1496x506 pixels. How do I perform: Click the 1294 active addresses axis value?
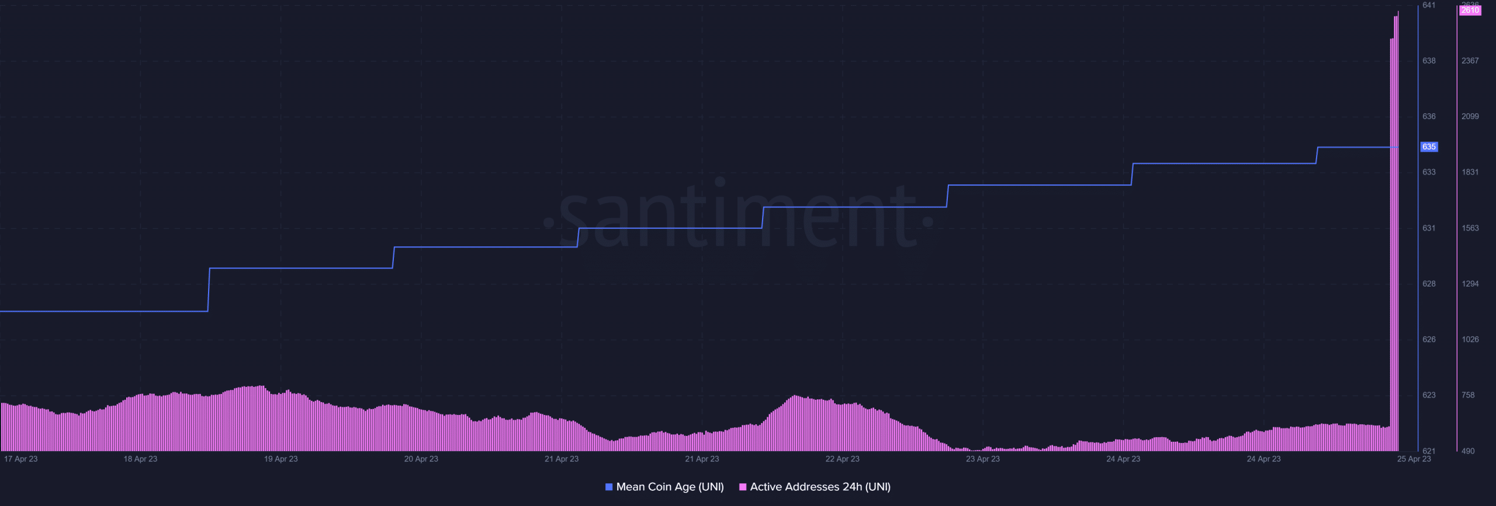1470,284
